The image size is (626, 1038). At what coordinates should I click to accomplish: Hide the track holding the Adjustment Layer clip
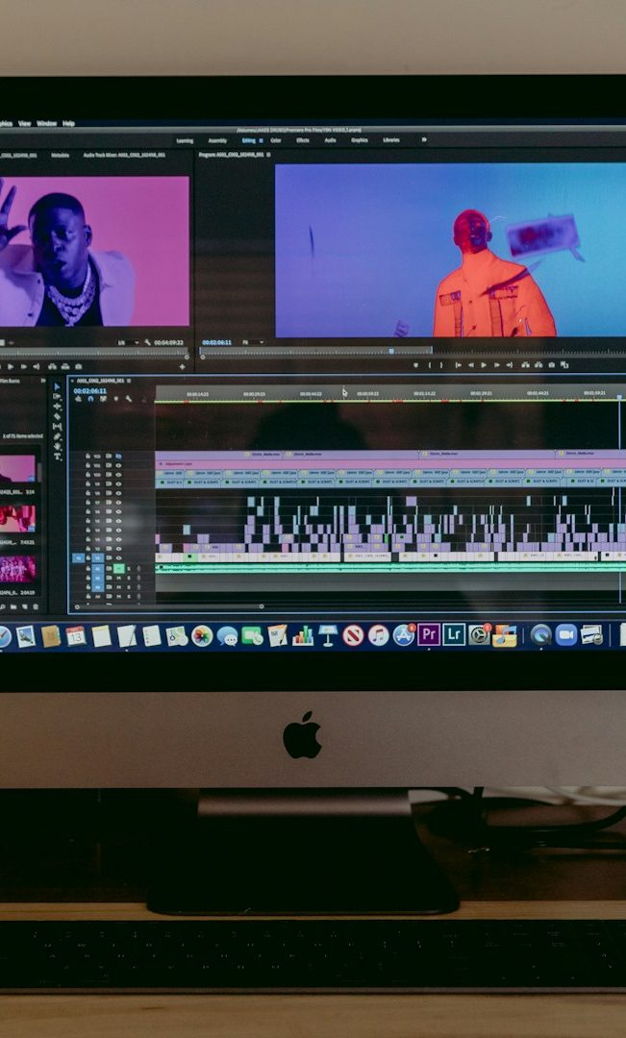point(118,465)
